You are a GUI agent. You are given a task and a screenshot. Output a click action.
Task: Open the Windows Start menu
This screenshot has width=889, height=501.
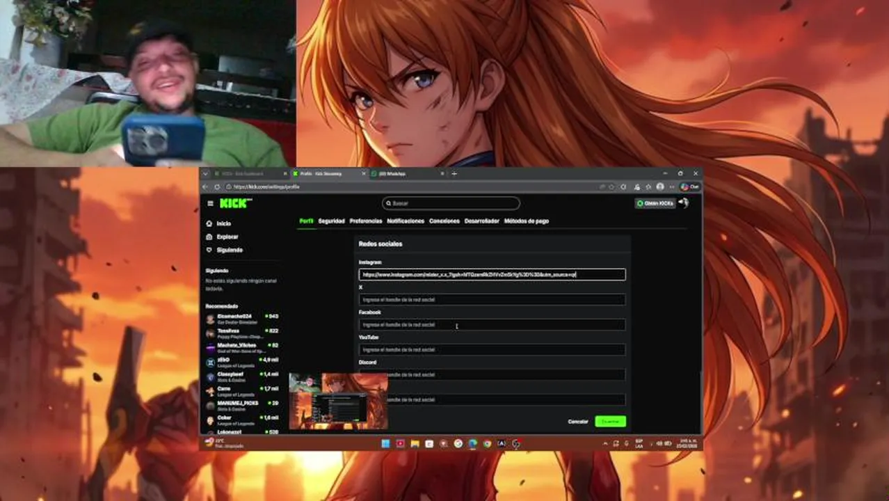pyautogui.click(x=385, y=443)
